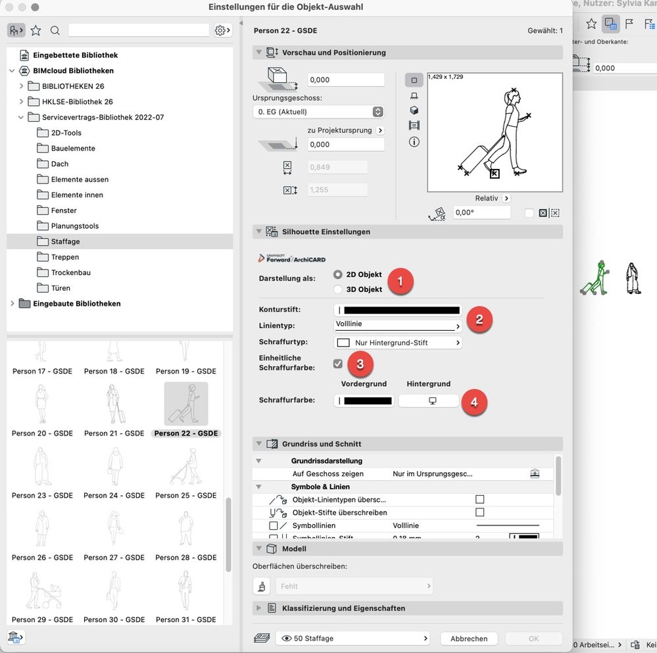
Task: Select the Eingebettete Bibliothek item
Action: point(76,55)
